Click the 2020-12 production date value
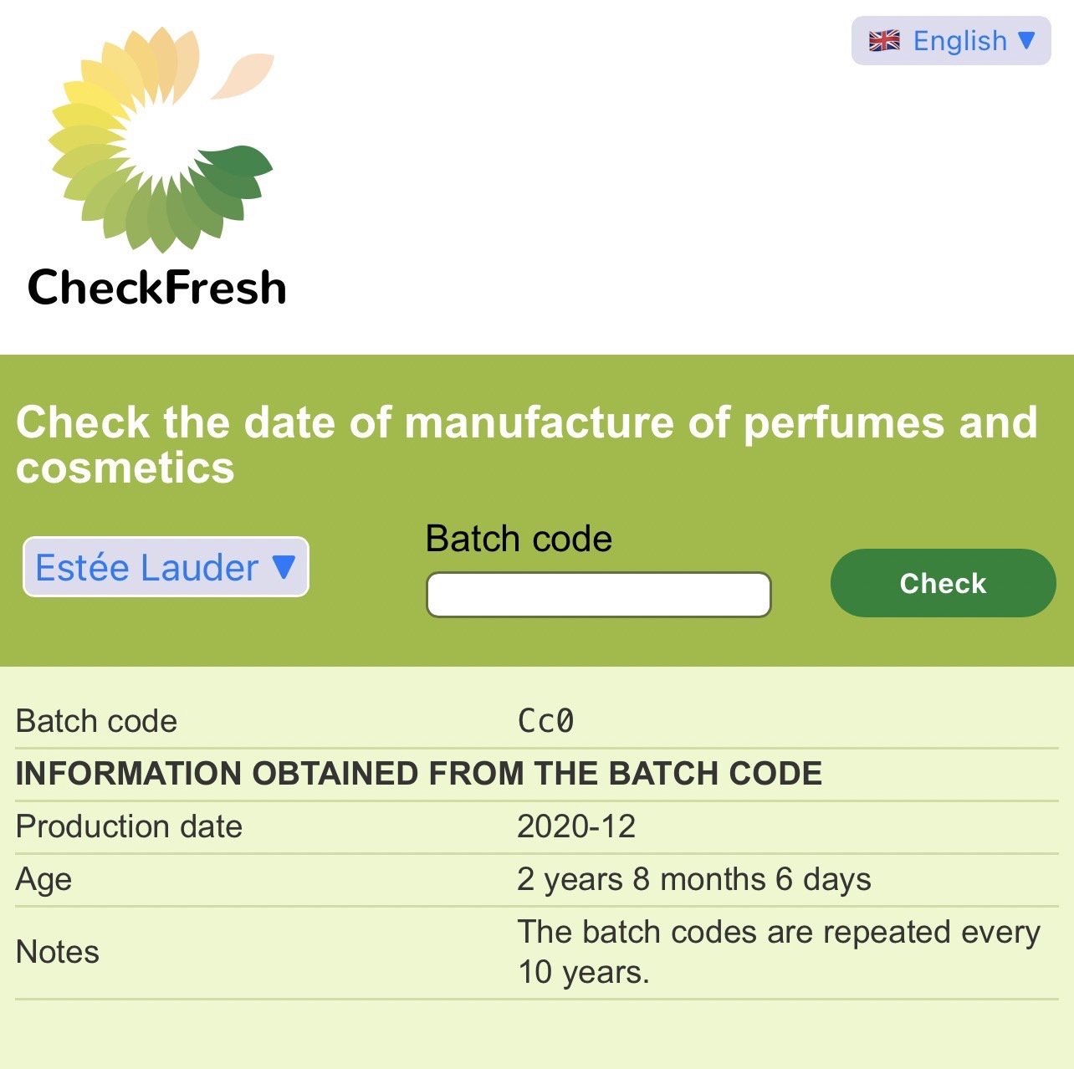 [x=576, y=826]
